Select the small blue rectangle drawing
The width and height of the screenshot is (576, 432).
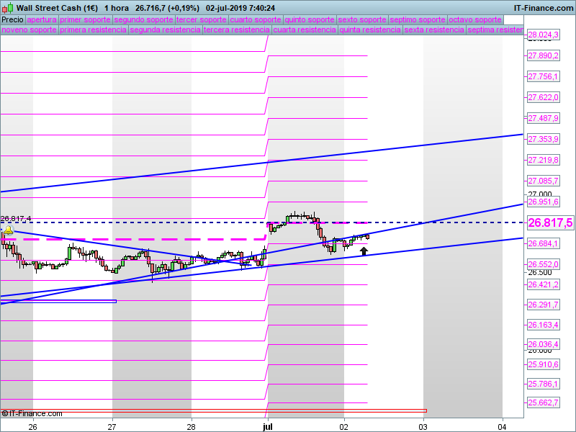[x=58, y=301]
